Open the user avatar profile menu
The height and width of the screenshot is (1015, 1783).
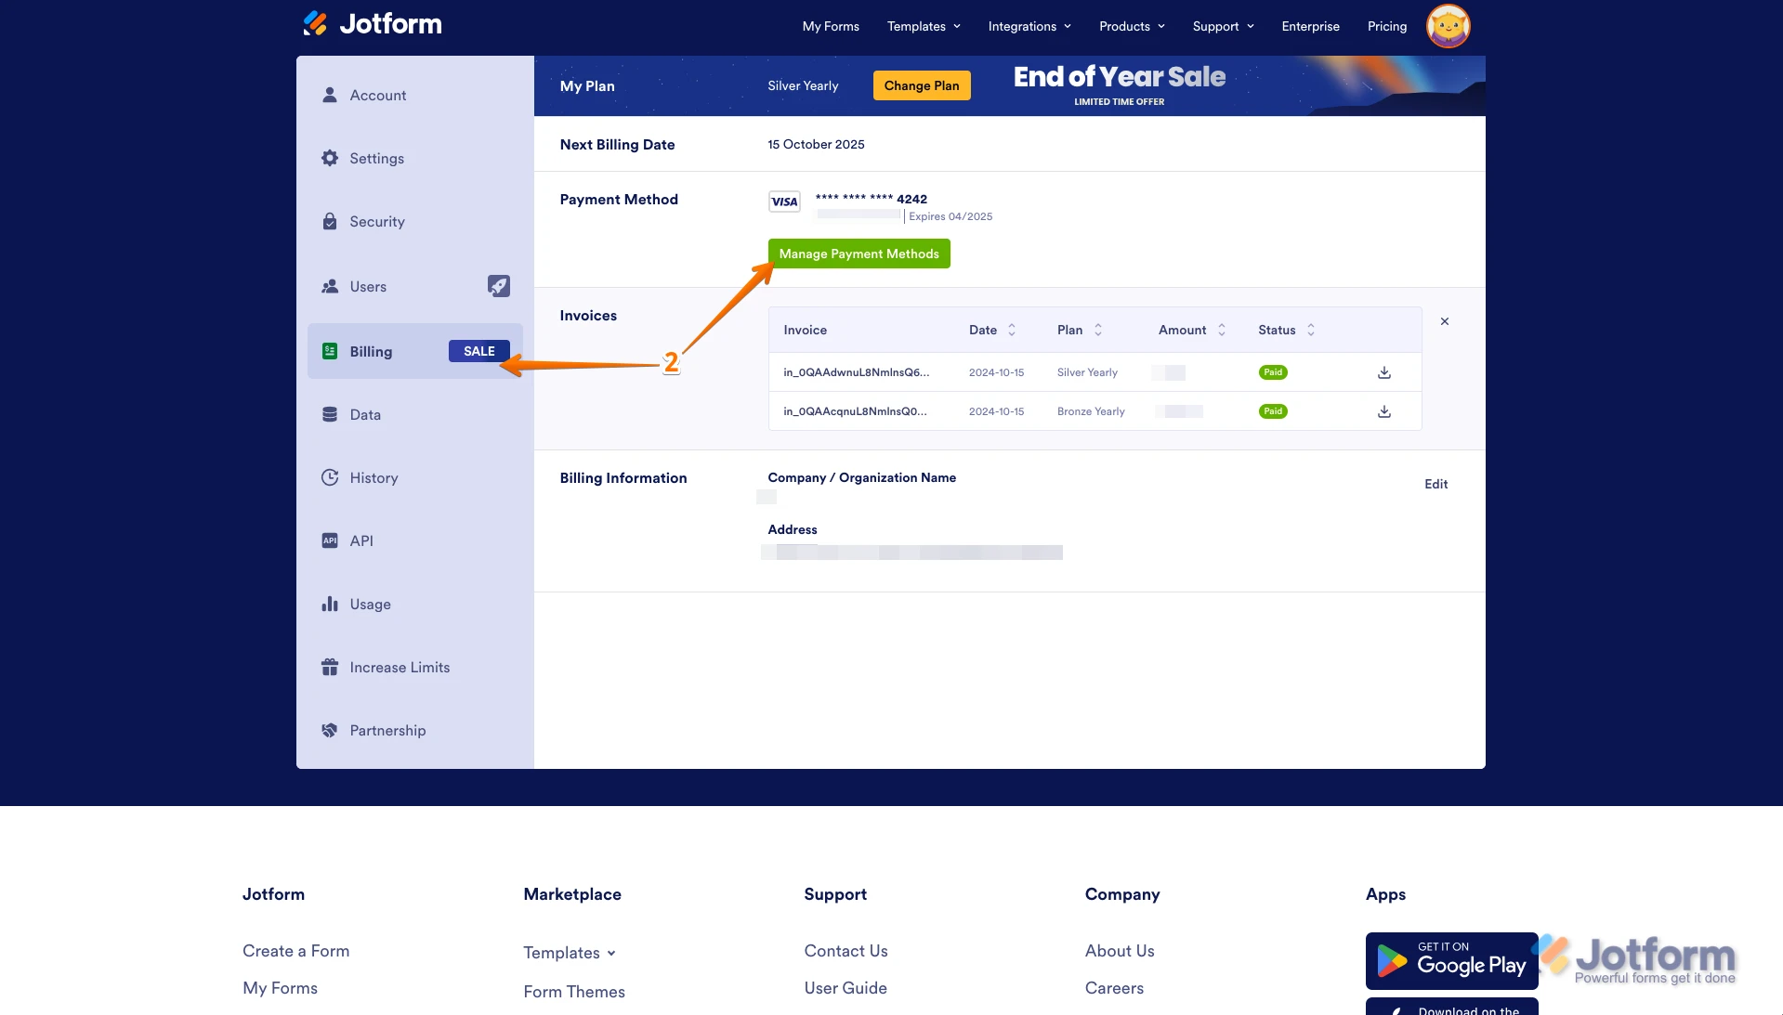click(x=1447, y=26)
